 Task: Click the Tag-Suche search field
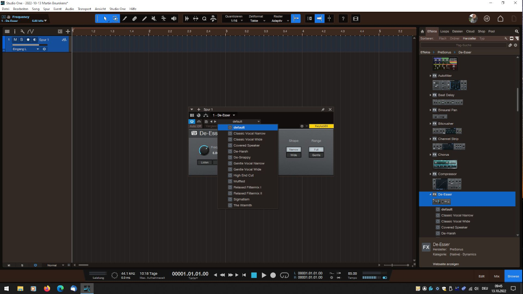[463, 45]
